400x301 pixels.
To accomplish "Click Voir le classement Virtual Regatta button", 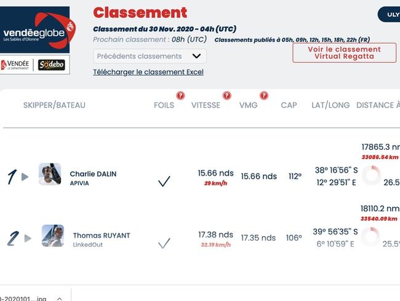I will 345,53.
